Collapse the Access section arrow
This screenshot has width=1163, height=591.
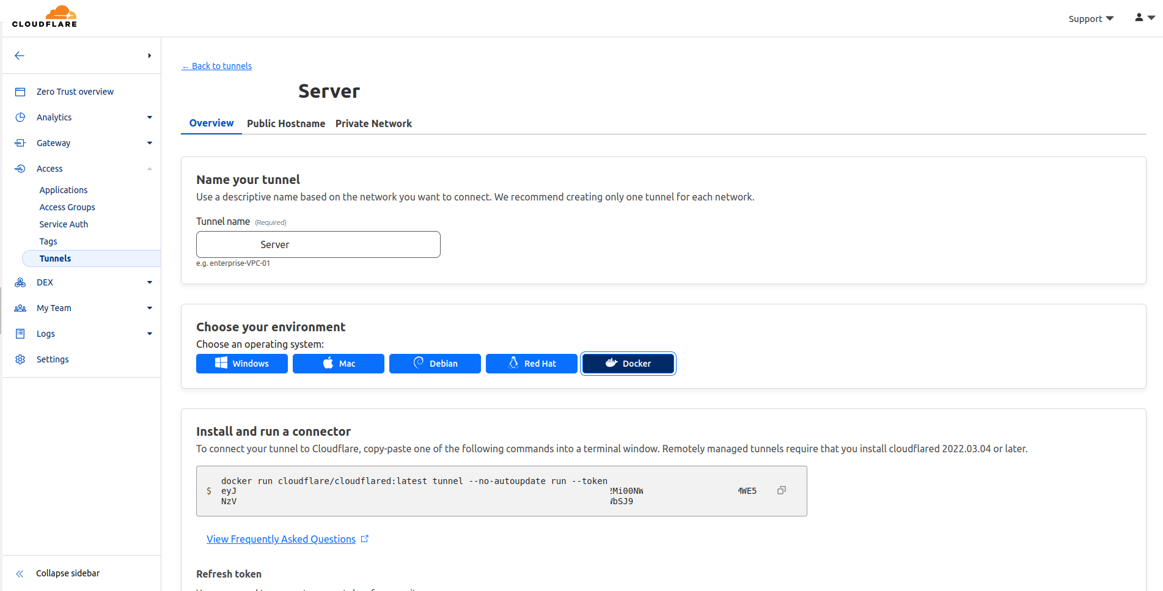click(150, 169)
